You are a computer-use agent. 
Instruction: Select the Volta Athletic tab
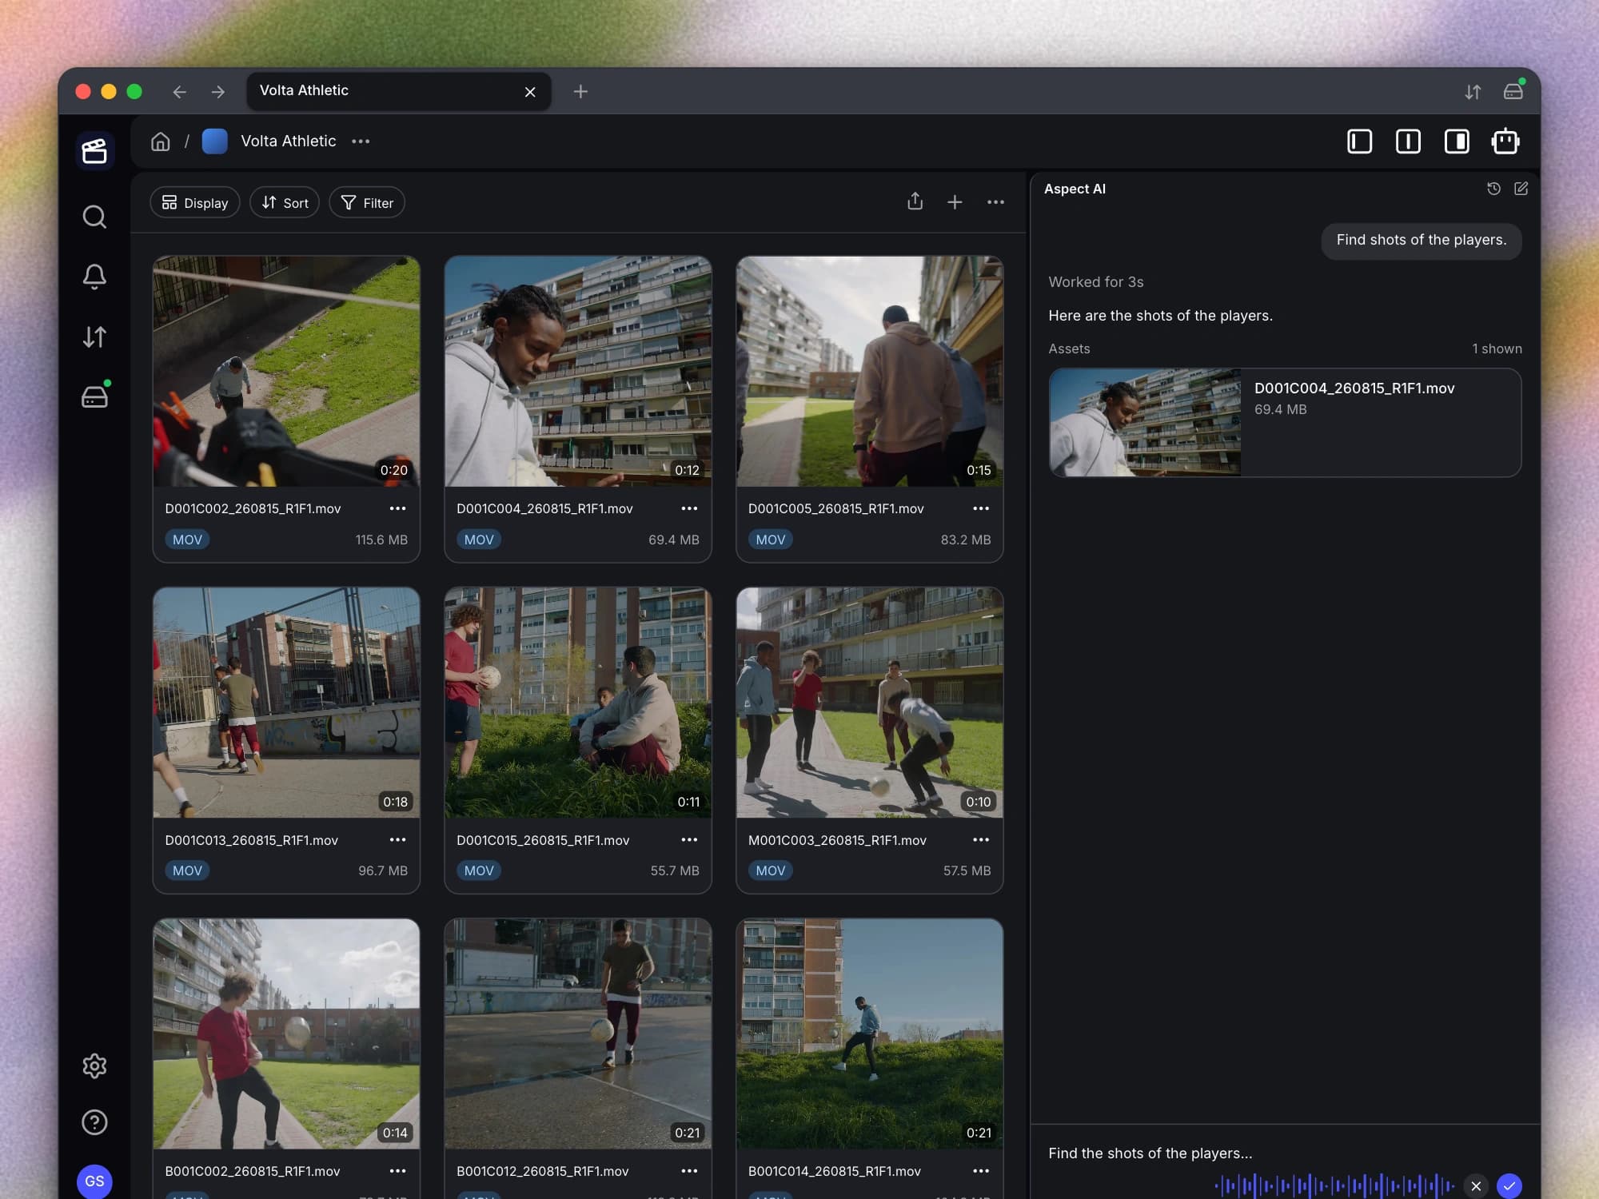[398, 91]
